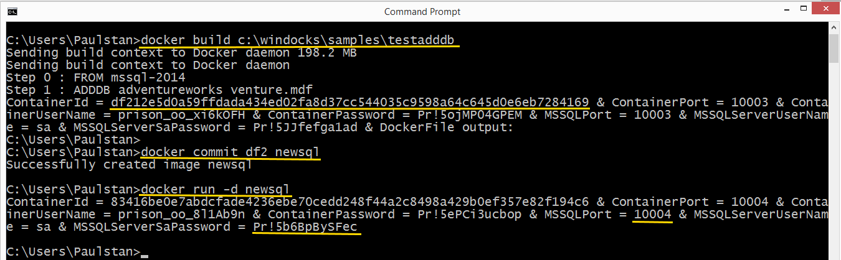The image size is (841, 260).
Task: Maximize the Command Prompt window
Action: [x=799, y=11]
